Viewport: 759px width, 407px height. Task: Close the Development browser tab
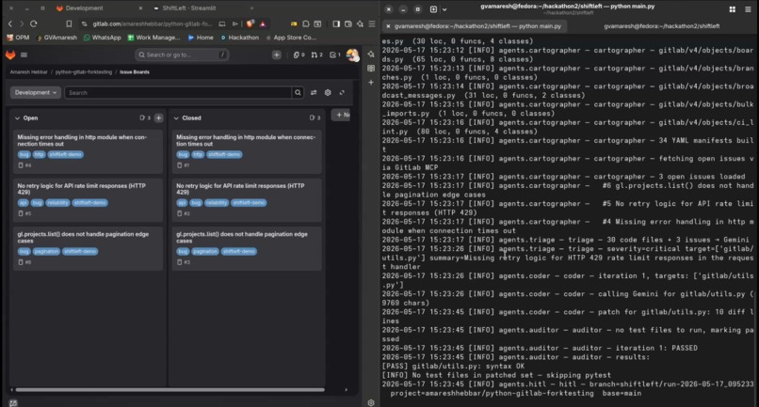point(140,8)
